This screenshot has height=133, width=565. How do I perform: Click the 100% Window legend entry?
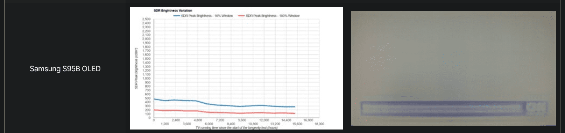(269, 16)
